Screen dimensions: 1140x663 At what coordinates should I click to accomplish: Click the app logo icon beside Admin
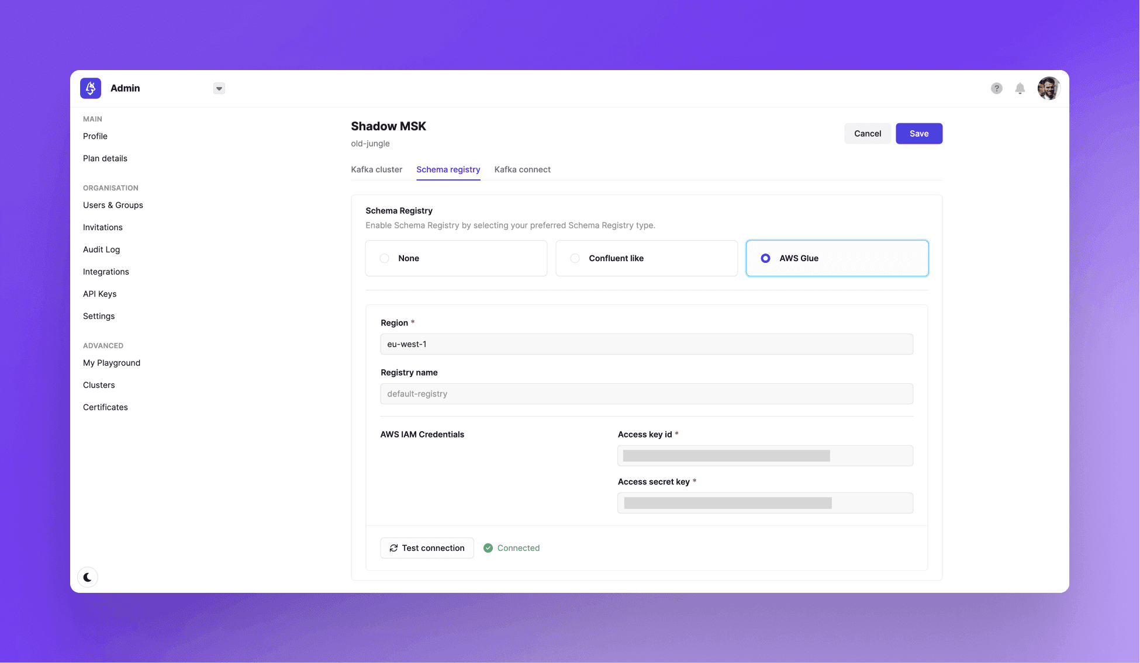91,88
